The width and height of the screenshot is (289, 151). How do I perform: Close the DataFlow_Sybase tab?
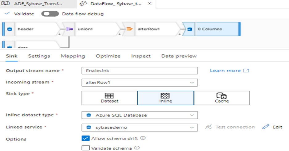coord(150,3)
